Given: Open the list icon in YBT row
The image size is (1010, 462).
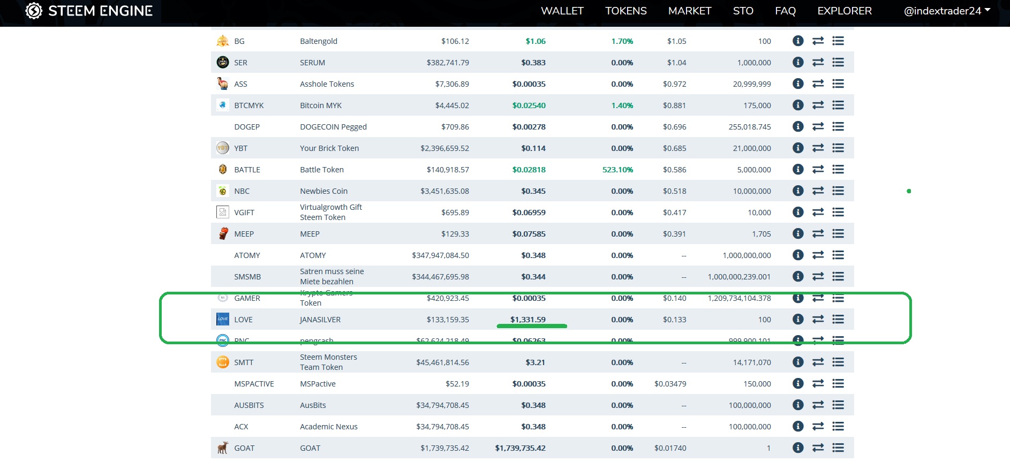Looking at the screenshot, I should coord(838,148).
